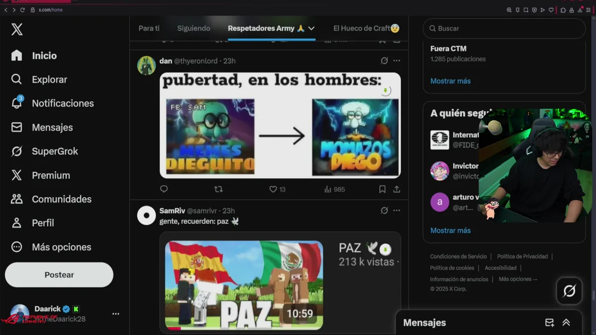Open Más opciones in the sidebar
Viewport: 596px width, 335px height.
pos(51,247)
